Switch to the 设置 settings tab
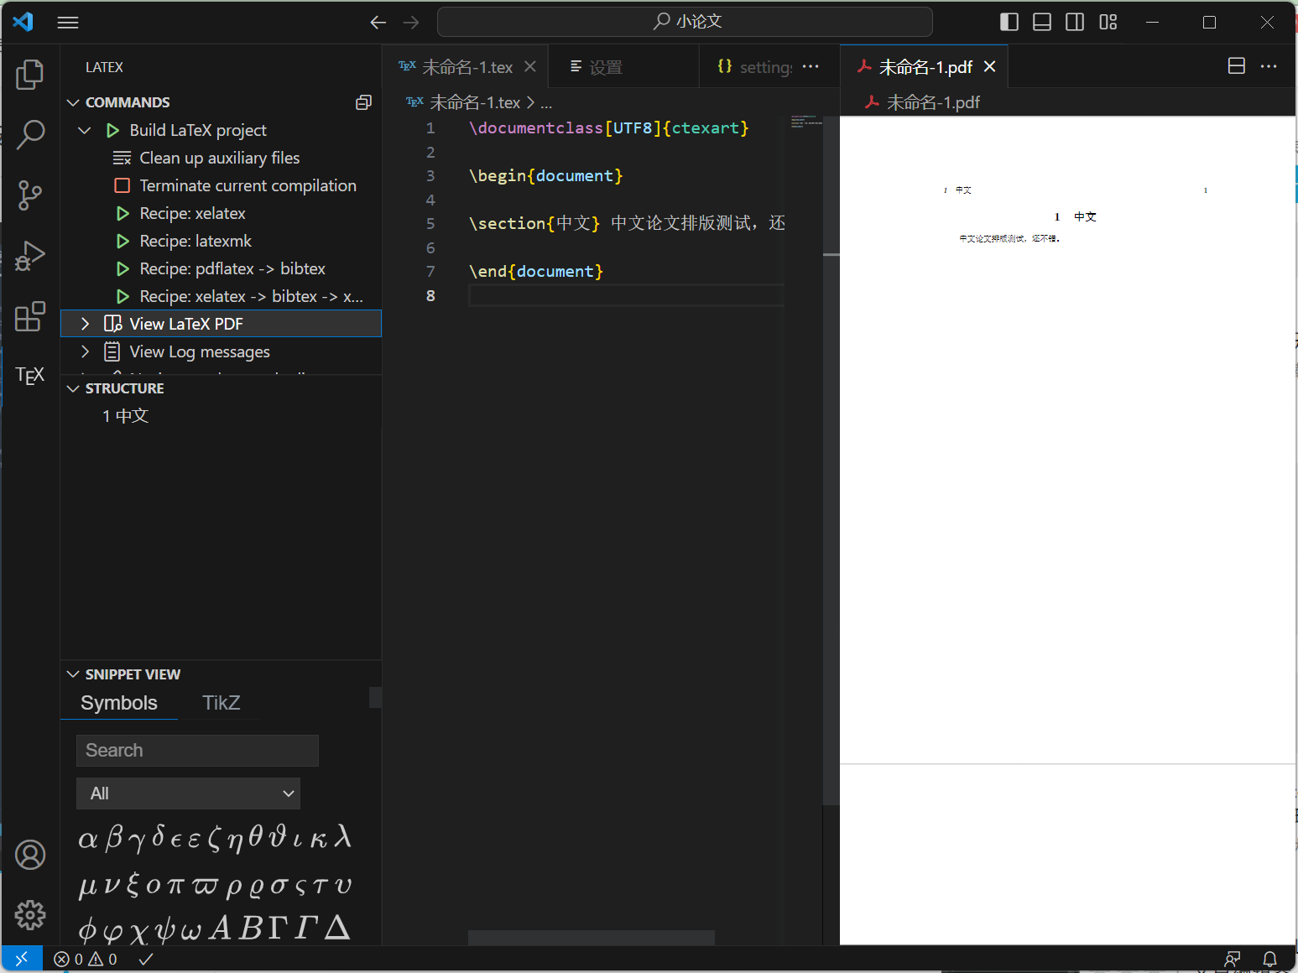The image size is (1298, 973). [x=623, y=66]
